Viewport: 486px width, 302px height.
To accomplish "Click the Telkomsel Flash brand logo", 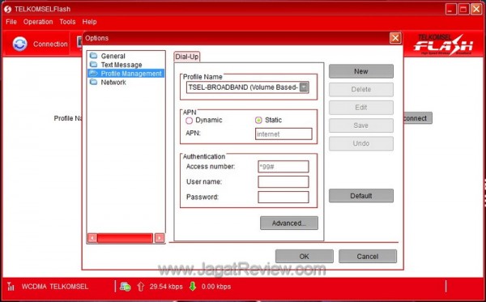I will 443,45.
